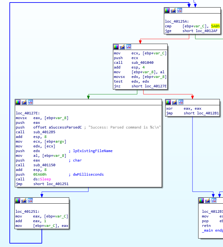Set node color in the sub_401040 call block
The height and width of the screenshot is (247, 223).
click(x=116, y=47)
